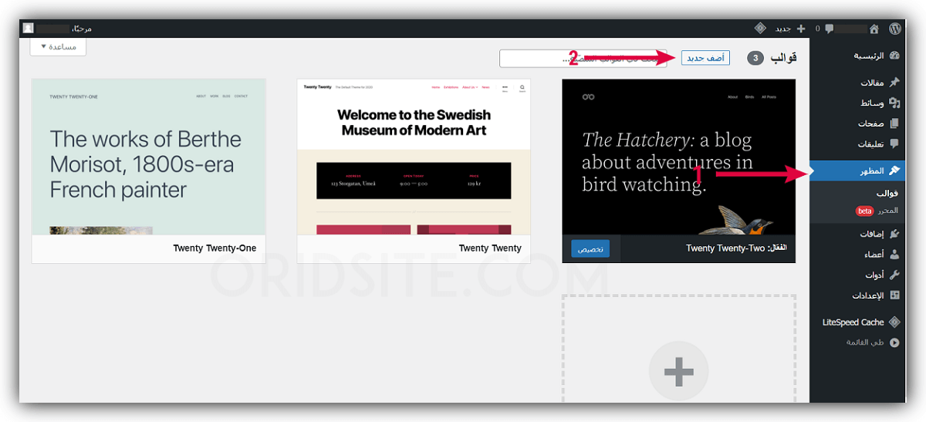The width and height of the screenshot is (926, 422).
Task: Open the أعضاء menu item
Action: click(x=858, y=254)
